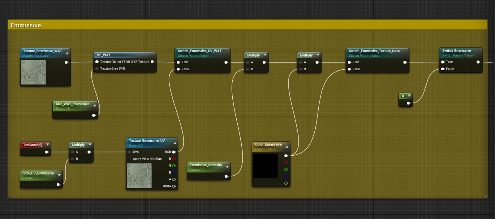This screenshot has height=219, width=495.
Task: Click the alpha output pin of Color_Emmissive
Action: pyautogui.click(x=286, y=183)
